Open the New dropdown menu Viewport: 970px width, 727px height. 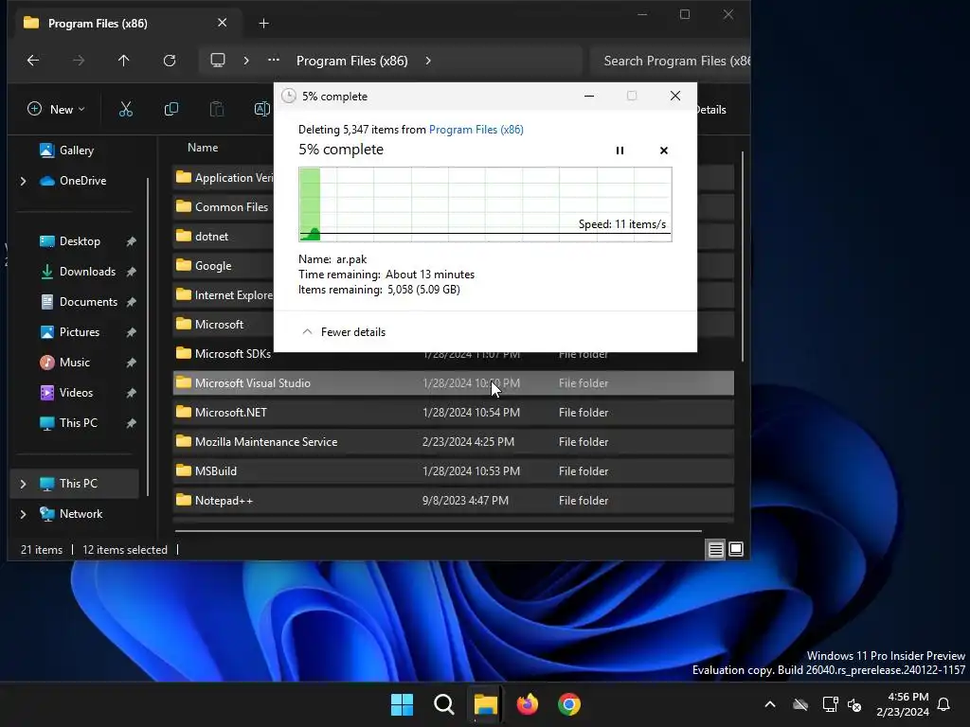pyautogui.click(x=56, y=110)
